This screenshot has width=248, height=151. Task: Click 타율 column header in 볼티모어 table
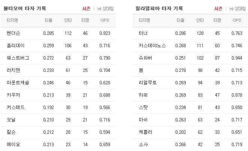coord(48,20)
